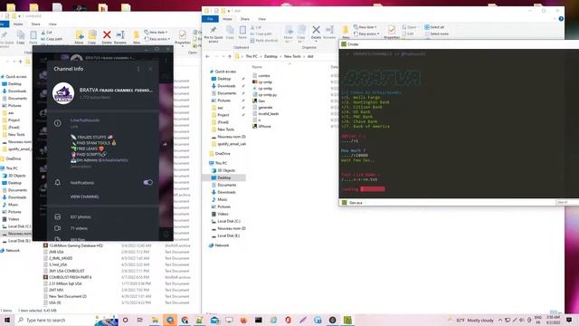This screenshot has height=326, width=579.
Task: Click Delete icon in right Explorer ribbon
Action: pyautogui.click(x=316, y=30)
